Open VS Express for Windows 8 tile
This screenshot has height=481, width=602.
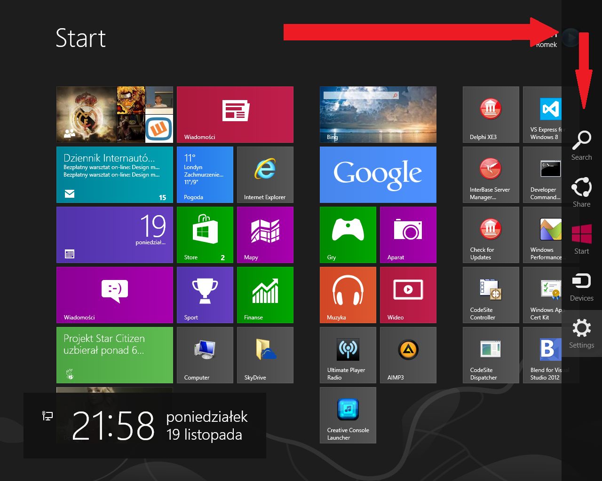click(542, 115)
